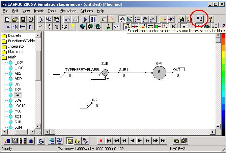226x153 pixels.
Task: Open the Help menu
Action: (100, 11)
